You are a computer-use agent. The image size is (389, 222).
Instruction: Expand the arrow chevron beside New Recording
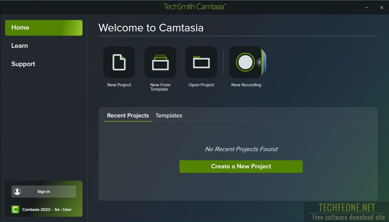click(x=259, y=62)
